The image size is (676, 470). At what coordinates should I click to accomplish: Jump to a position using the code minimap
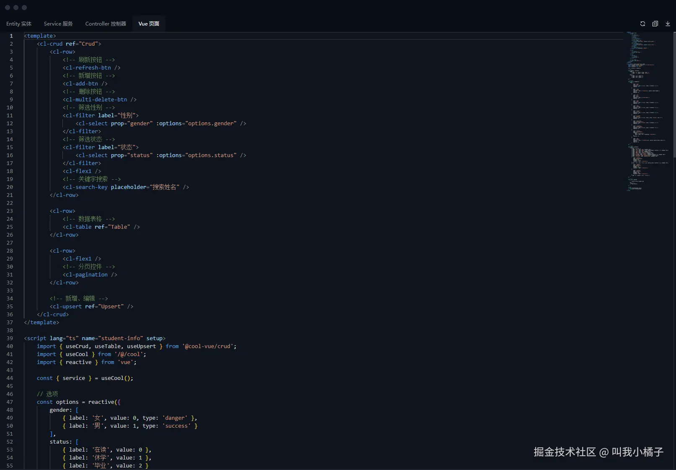pos(648,111)
